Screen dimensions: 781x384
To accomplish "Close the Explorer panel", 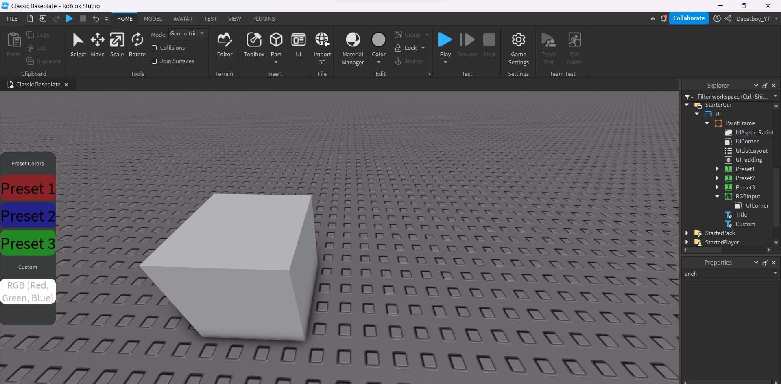I will (x=774, y=86).
